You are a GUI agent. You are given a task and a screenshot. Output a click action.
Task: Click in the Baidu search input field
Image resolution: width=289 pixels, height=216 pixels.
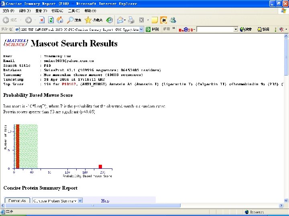tap(215, 29)
